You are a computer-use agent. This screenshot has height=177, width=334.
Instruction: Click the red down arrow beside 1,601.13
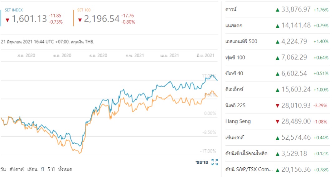[7, 20]
